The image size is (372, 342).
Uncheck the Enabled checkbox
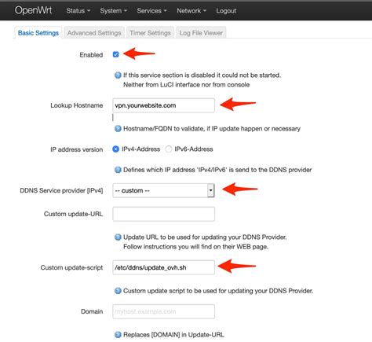pos(115,54)
